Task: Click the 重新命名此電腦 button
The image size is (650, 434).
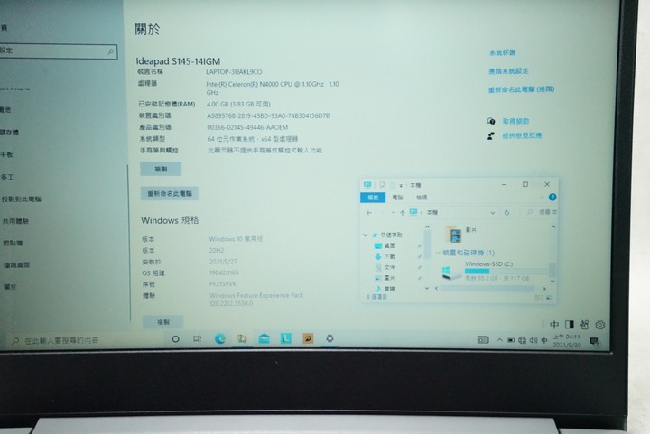Action: (170, 193)
